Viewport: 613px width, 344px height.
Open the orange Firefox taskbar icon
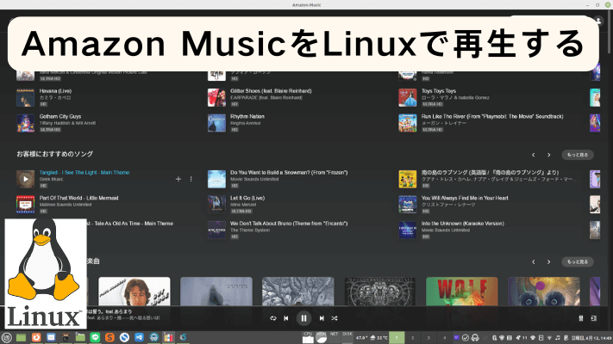point(36,337)
